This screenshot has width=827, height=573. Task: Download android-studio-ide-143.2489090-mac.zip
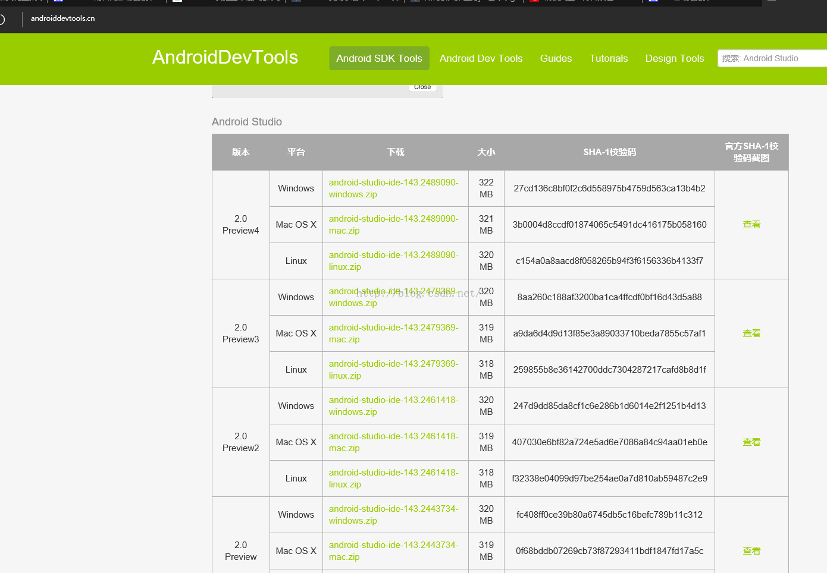393,225
